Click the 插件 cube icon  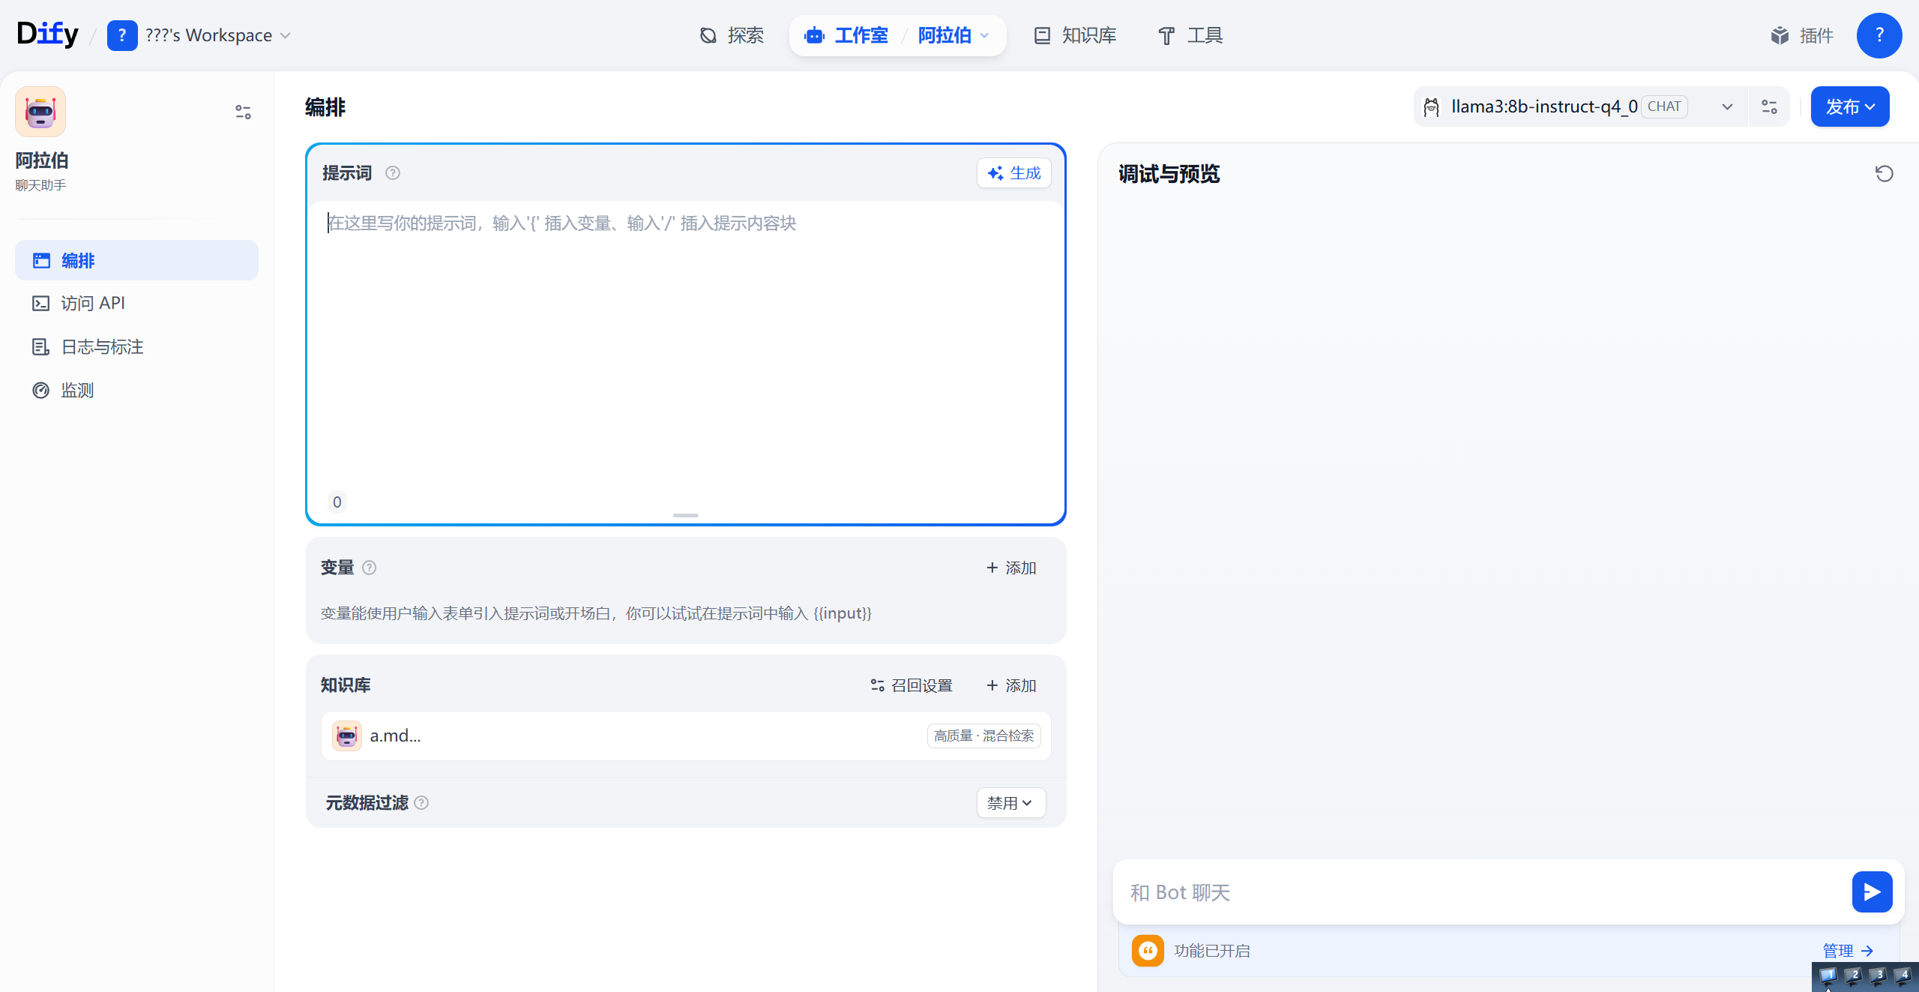[x=1780, y=35]
